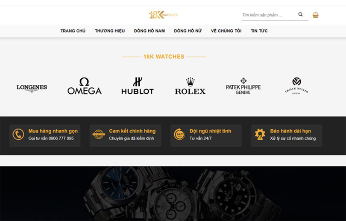Click the 18K Watches header logo
Screen dimensions: 346x221
[x=163, y=15]
